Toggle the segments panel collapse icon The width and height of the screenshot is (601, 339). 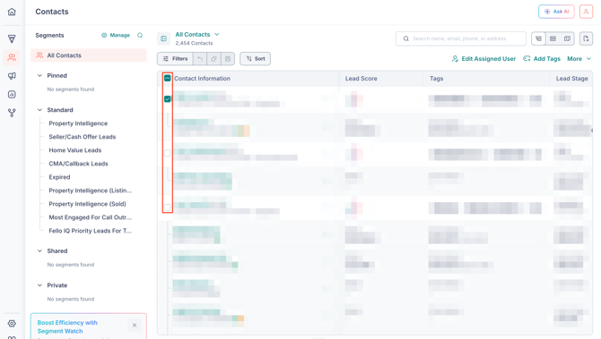pos(163,38)
